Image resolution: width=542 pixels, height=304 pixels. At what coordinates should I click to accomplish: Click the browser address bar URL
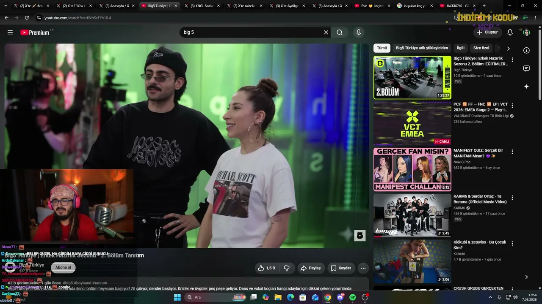(78, 18)
